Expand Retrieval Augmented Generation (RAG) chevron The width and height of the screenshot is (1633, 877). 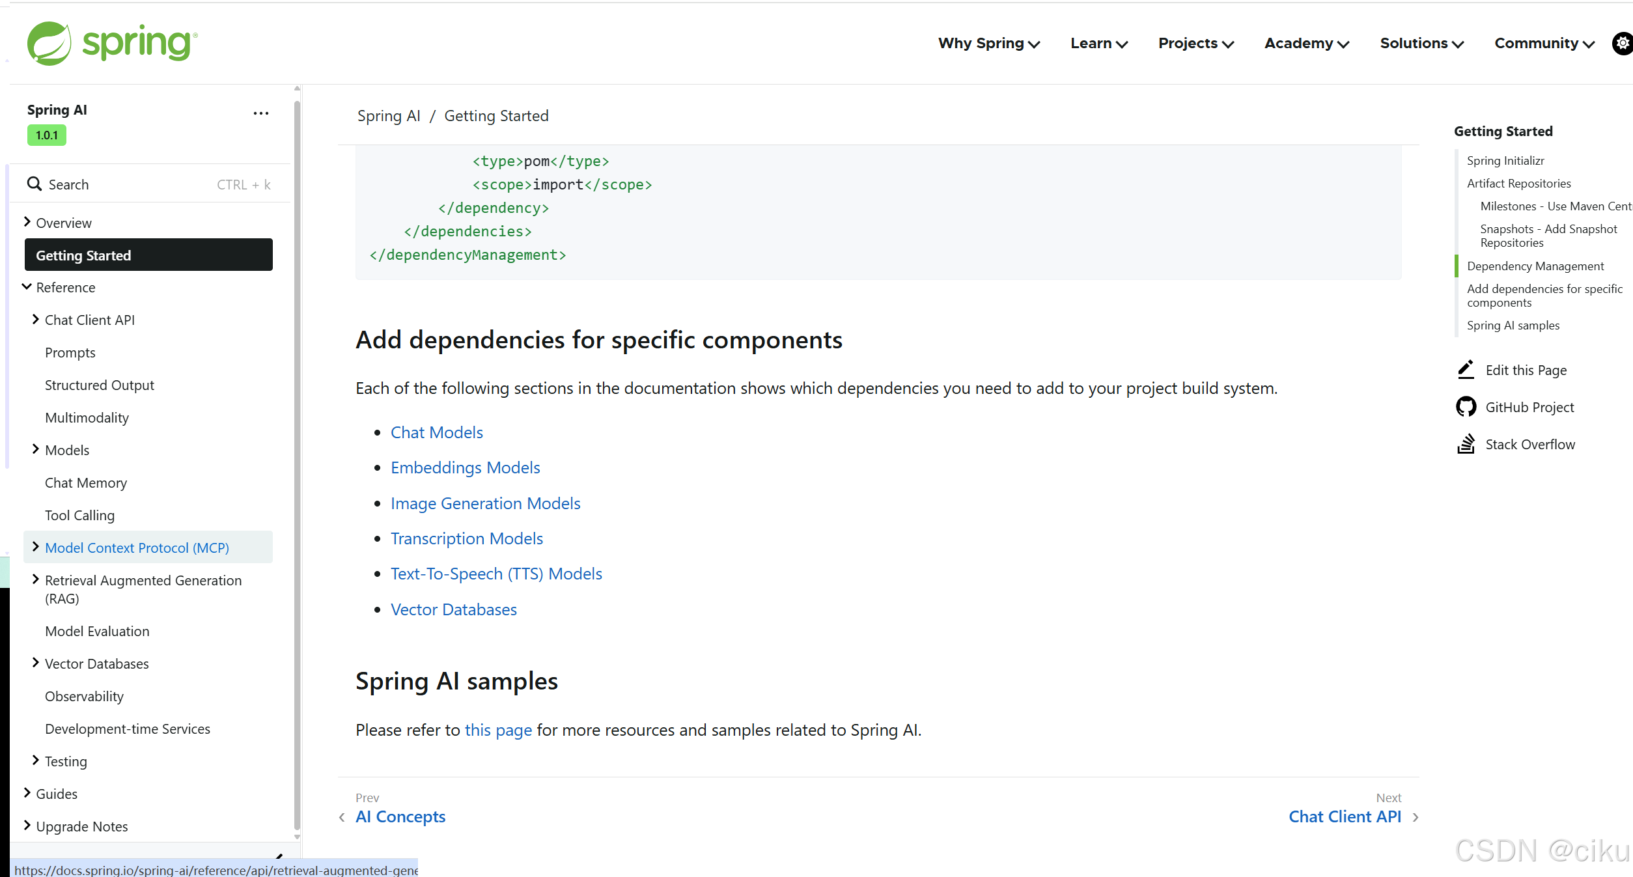point(36,579)
